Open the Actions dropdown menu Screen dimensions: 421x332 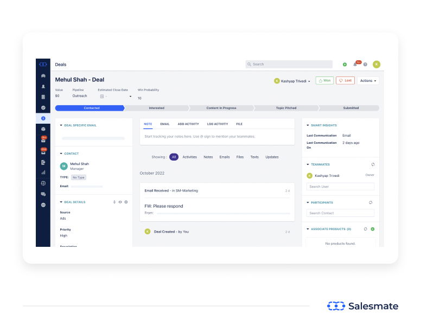point(368,80)
